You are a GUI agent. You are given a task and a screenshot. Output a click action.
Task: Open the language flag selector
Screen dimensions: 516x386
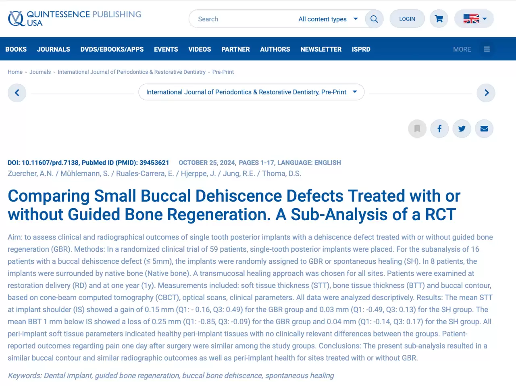coord(474,19)
